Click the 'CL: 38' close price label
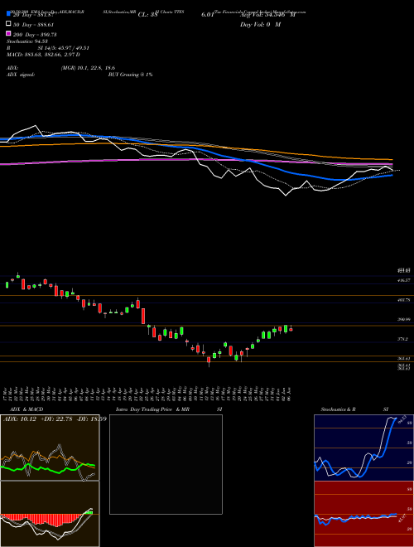414x547 pixels. tap(148, 15)
